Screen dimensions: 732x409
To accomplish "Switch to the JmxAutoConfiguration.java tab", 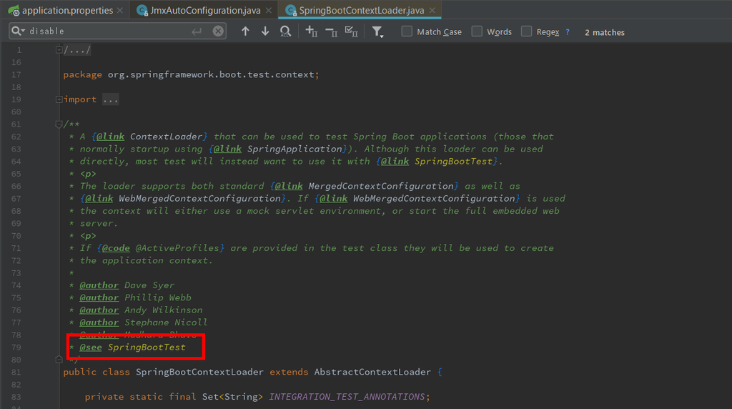I will [205, 10].
